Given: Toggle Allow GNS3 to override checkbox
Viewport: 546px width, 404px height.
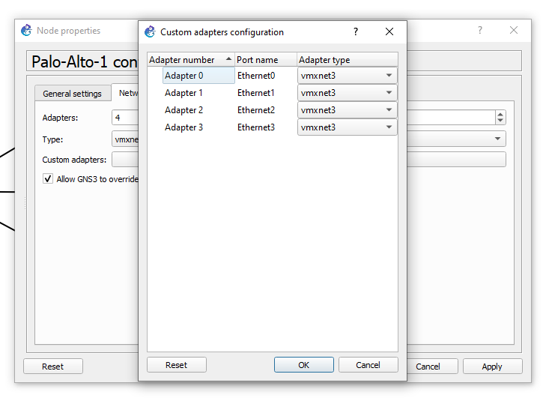Looking at the screenshot, I should point(48,179).
